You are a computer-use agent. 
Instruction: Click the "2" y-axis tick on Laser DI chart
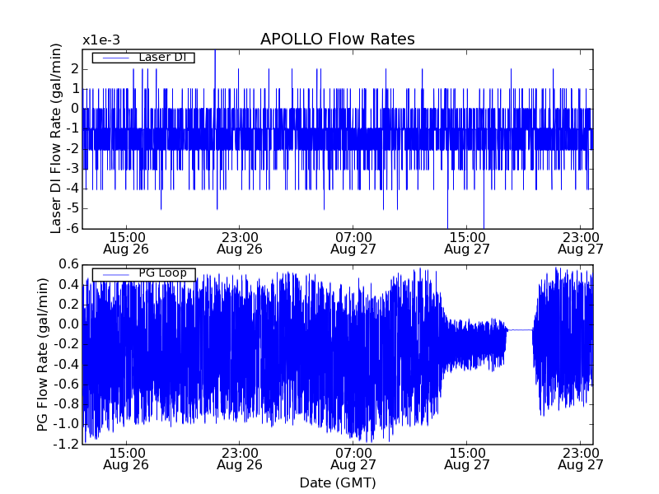coord(74,68)
